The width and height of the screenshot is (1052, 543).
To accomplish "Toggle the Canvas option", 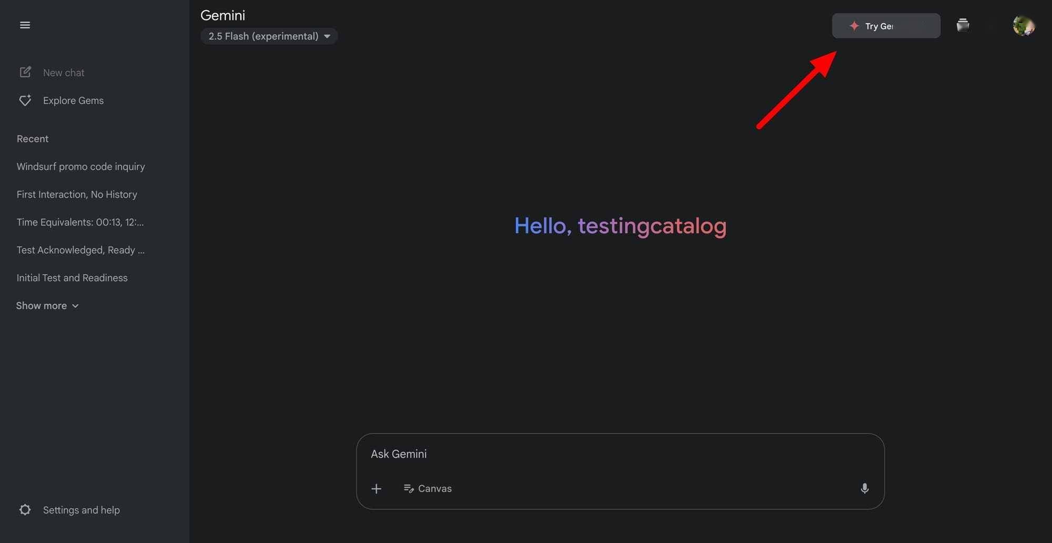I will tap(428, 489).
